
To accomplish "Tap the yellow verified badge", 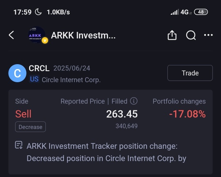I will coord(45,40).
